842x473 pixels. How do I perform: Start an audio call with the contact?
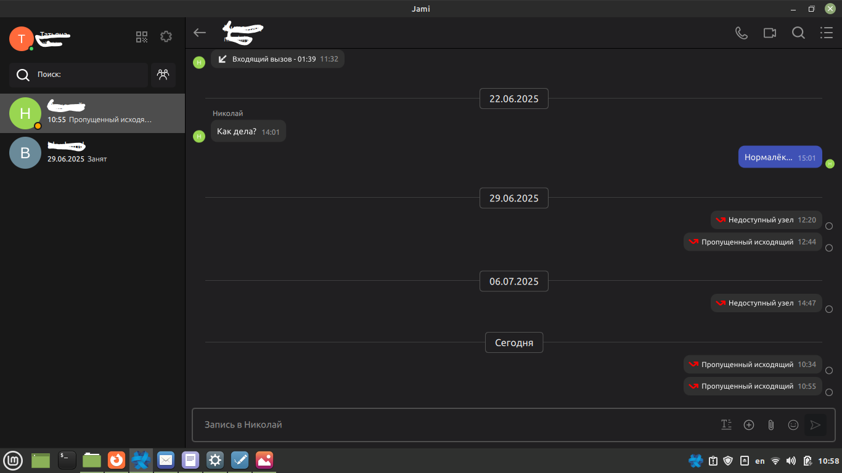point(742,33)
